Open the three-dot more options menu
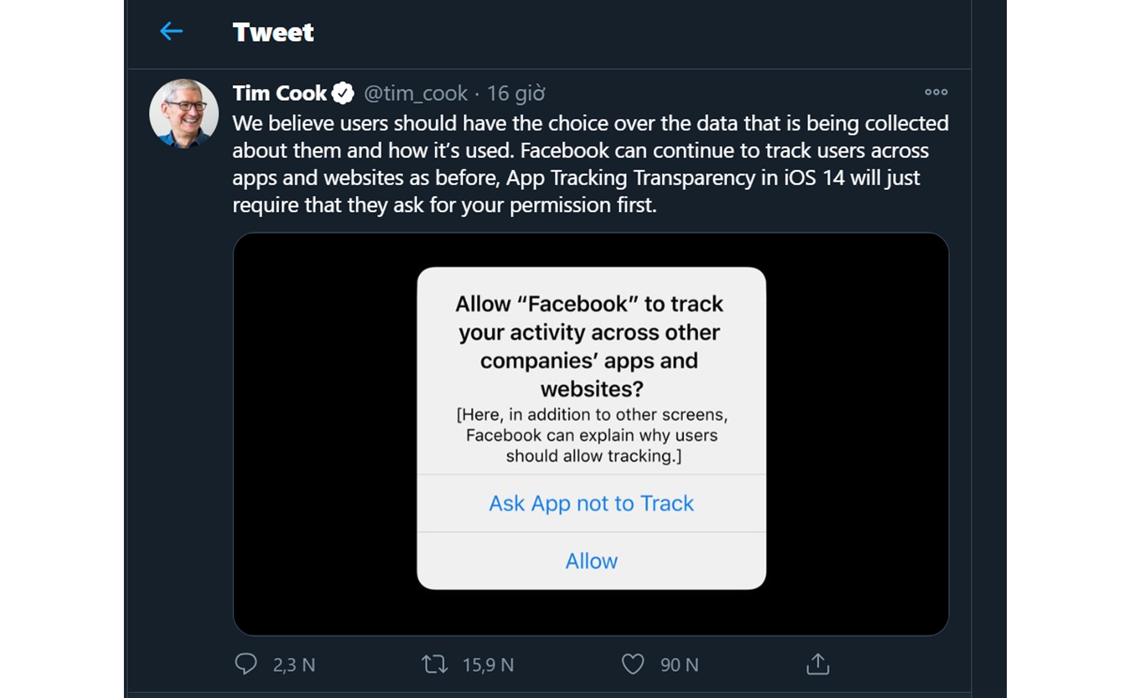The image size is (1128, 698). (x=936, y=92)
